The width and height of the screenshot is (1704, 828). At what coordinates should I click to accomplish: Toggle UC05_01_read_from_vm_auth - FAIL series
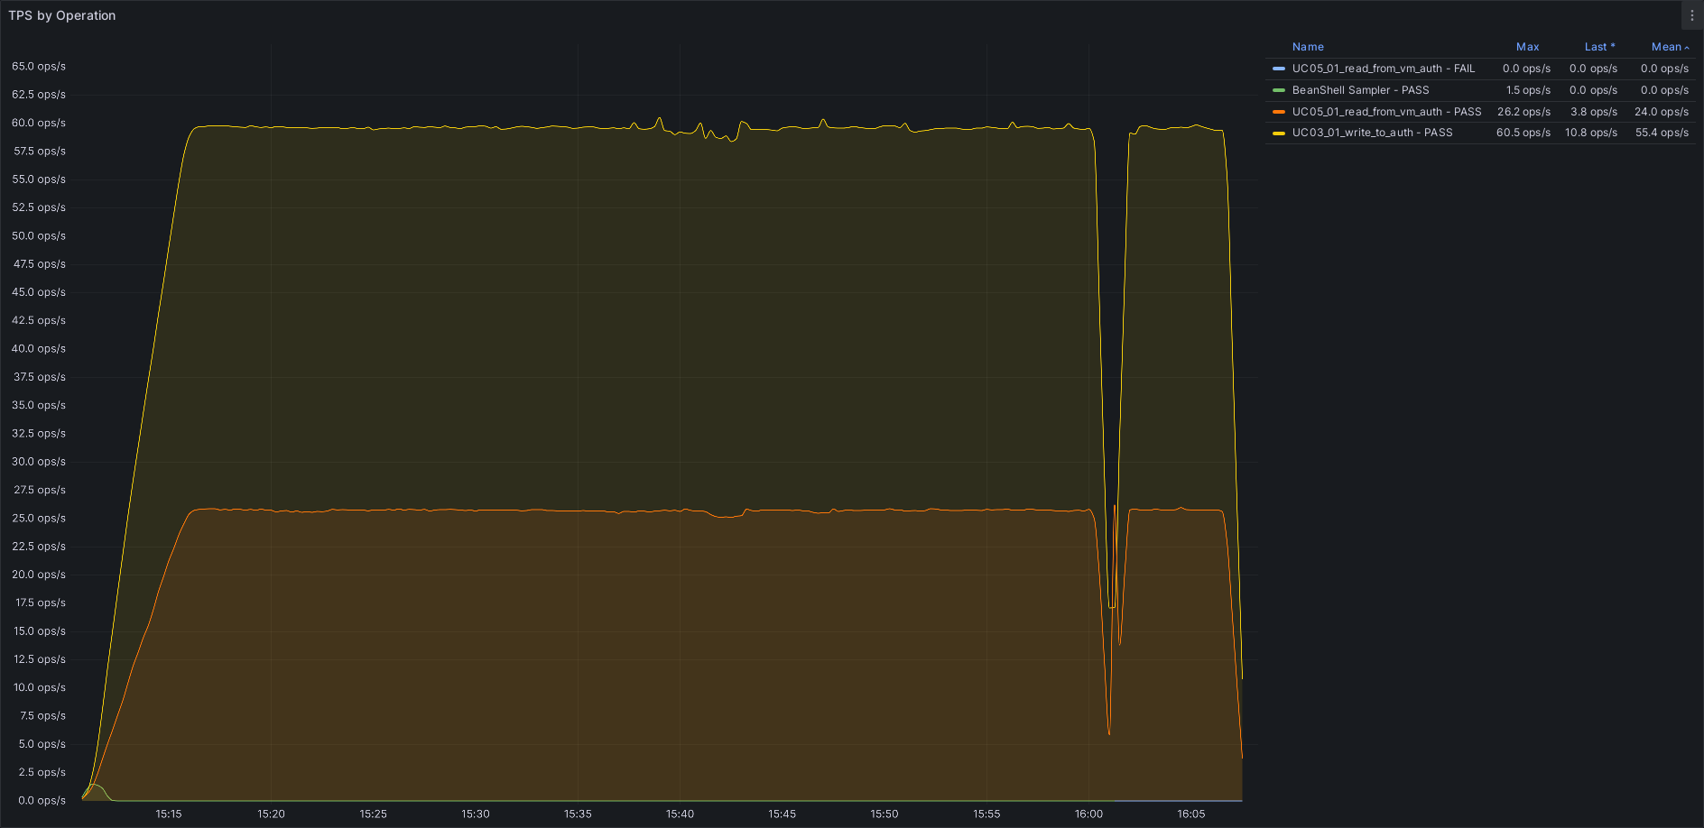pyautogui.click(x=1383, y=69)
